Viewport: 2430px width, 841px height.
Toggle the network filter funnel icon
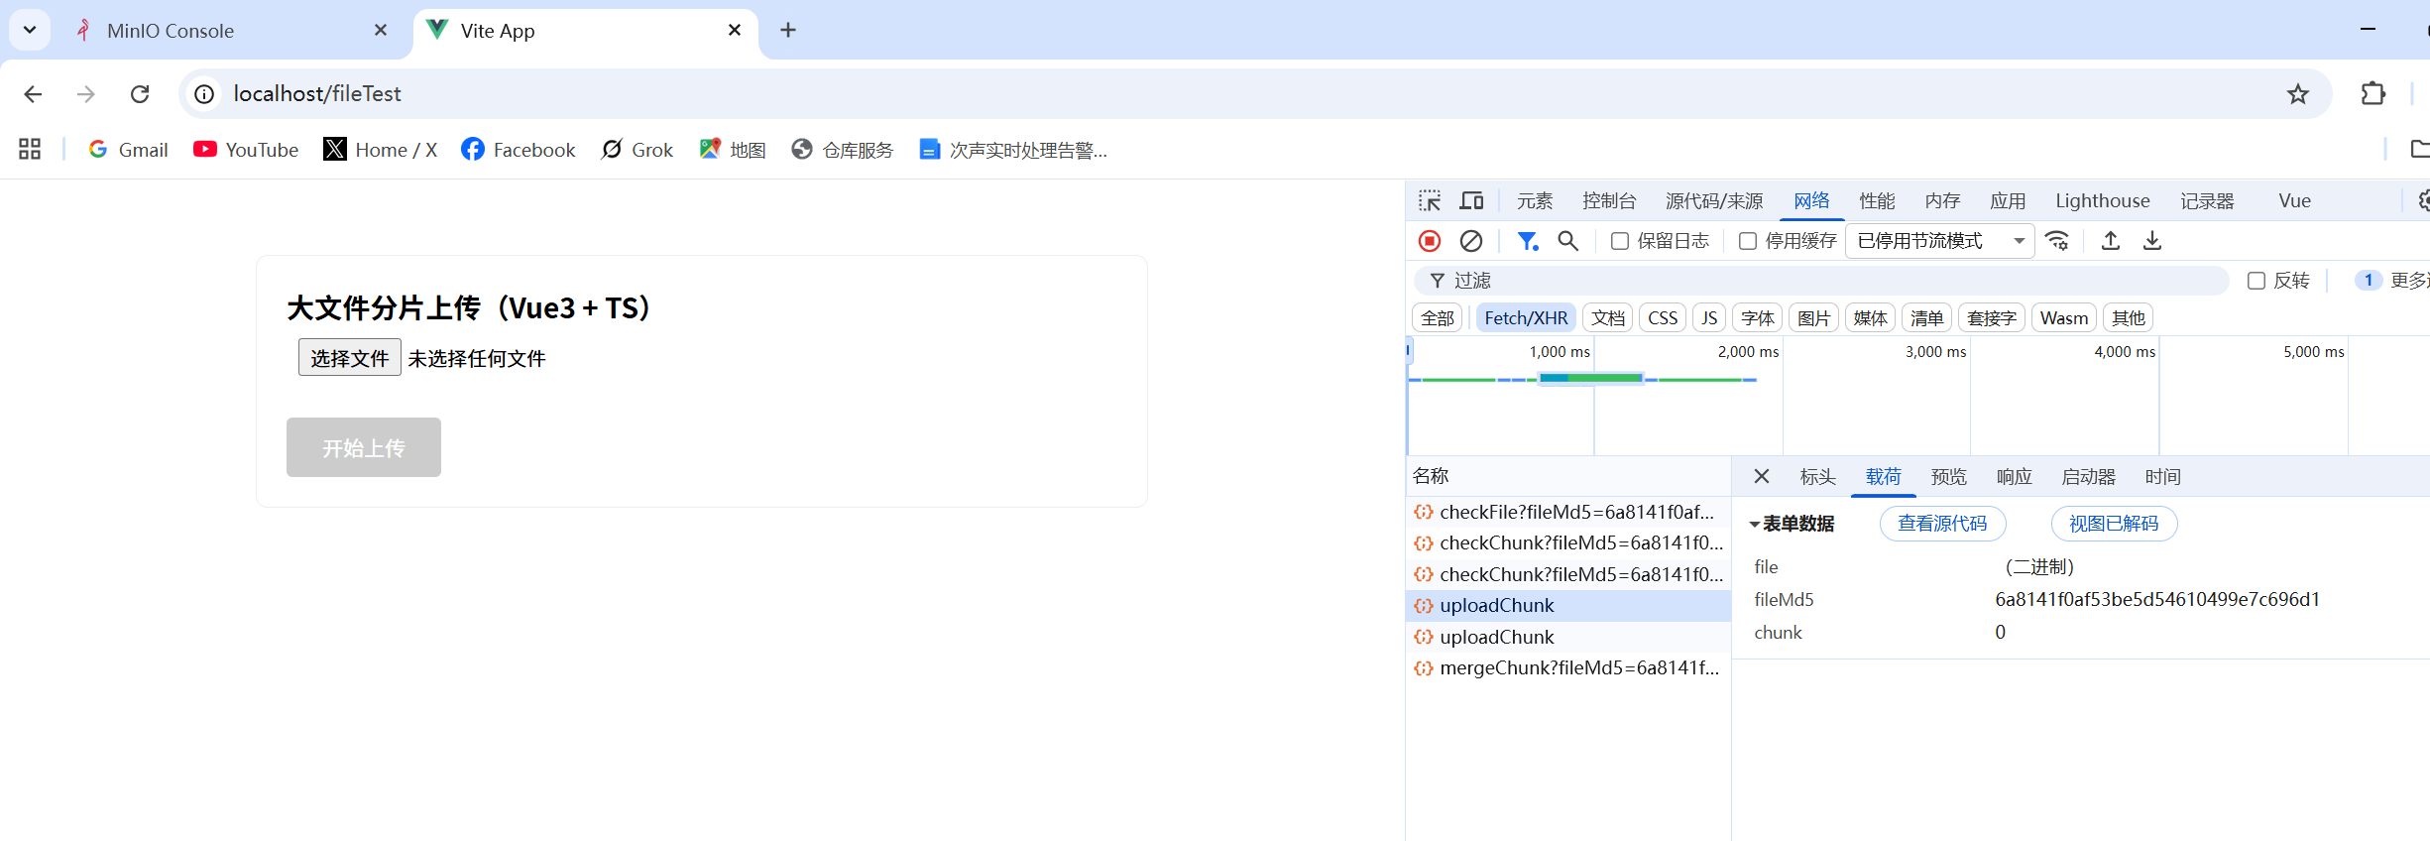(x=1528, y=241)
